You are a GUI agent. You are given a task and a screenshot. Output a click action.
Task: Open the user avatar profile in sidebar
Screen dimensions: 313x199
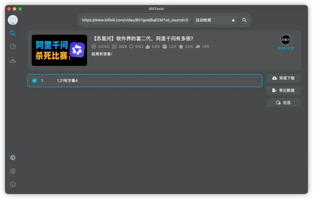13,20
